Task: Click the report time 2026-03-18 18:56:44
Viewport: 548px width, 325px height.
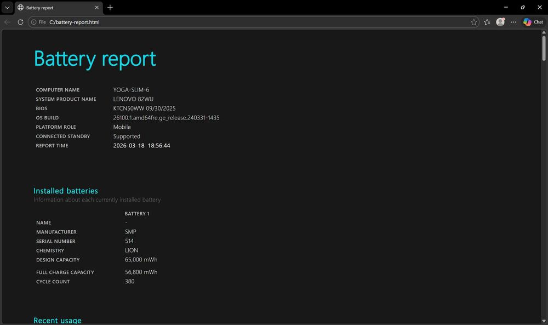Action: pyautogui.click(x=141, y=146)
